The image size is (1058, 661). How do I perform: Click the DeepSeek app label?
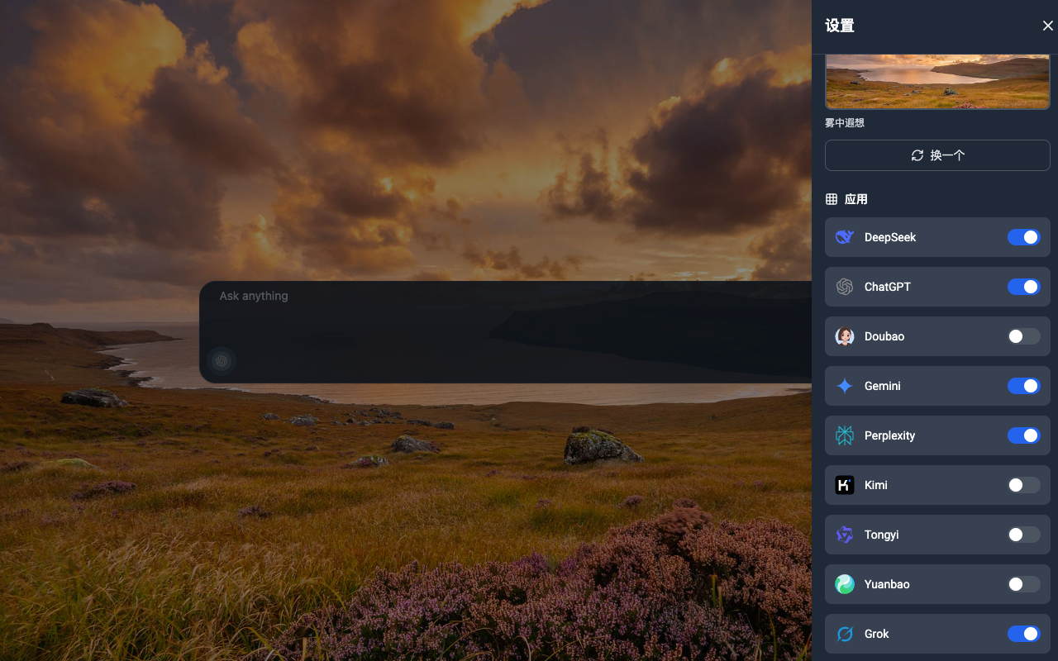pos(890,237)
